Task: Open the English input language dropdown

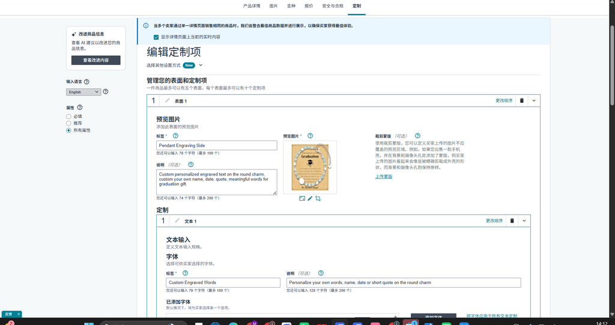Action: coord(83,92)
